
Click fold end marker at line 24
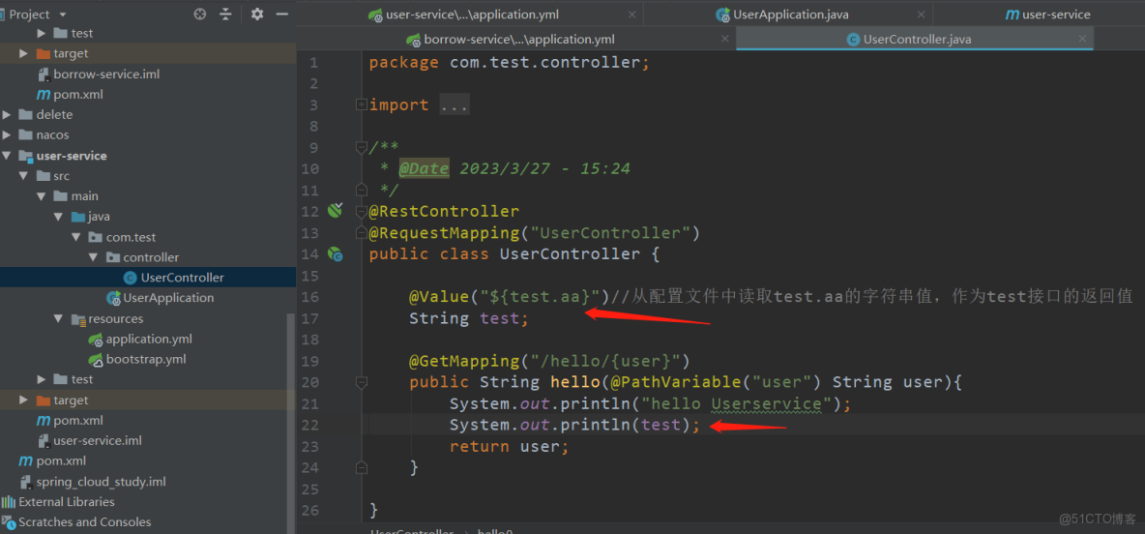pyautogui.click(x=361, y=467)
